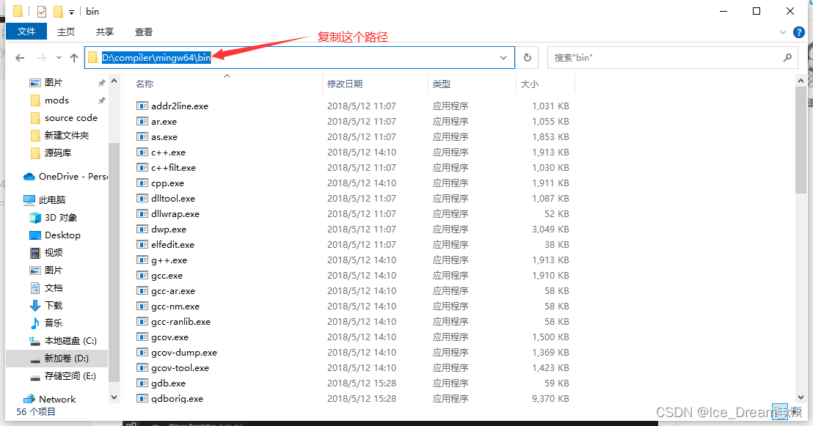Select gdb.exe file name
The height and width of the screenshot is (426, 813).
(169, 383)
